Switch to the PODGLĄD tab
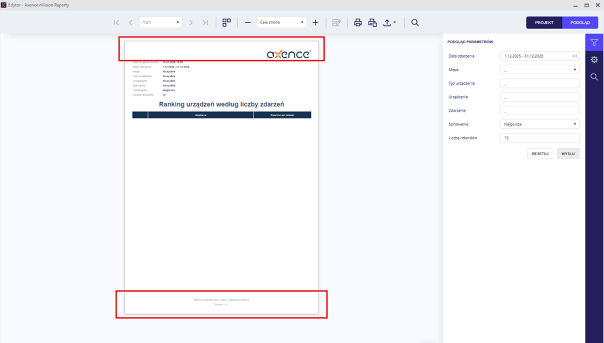This screenshot has height=343, width=604. coord(580,23)
